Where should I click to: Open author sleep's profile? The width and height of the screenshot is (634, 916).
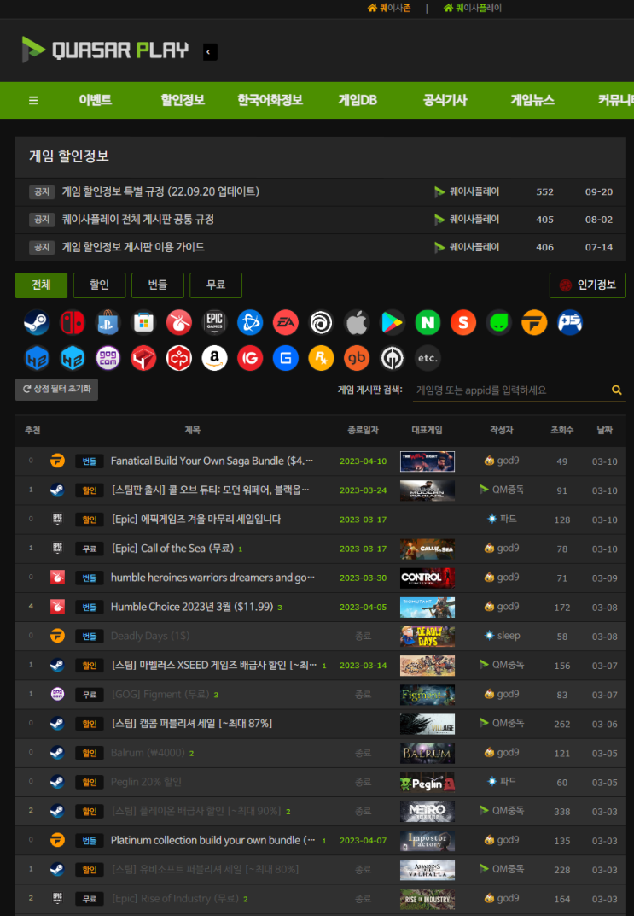(503, 636)
